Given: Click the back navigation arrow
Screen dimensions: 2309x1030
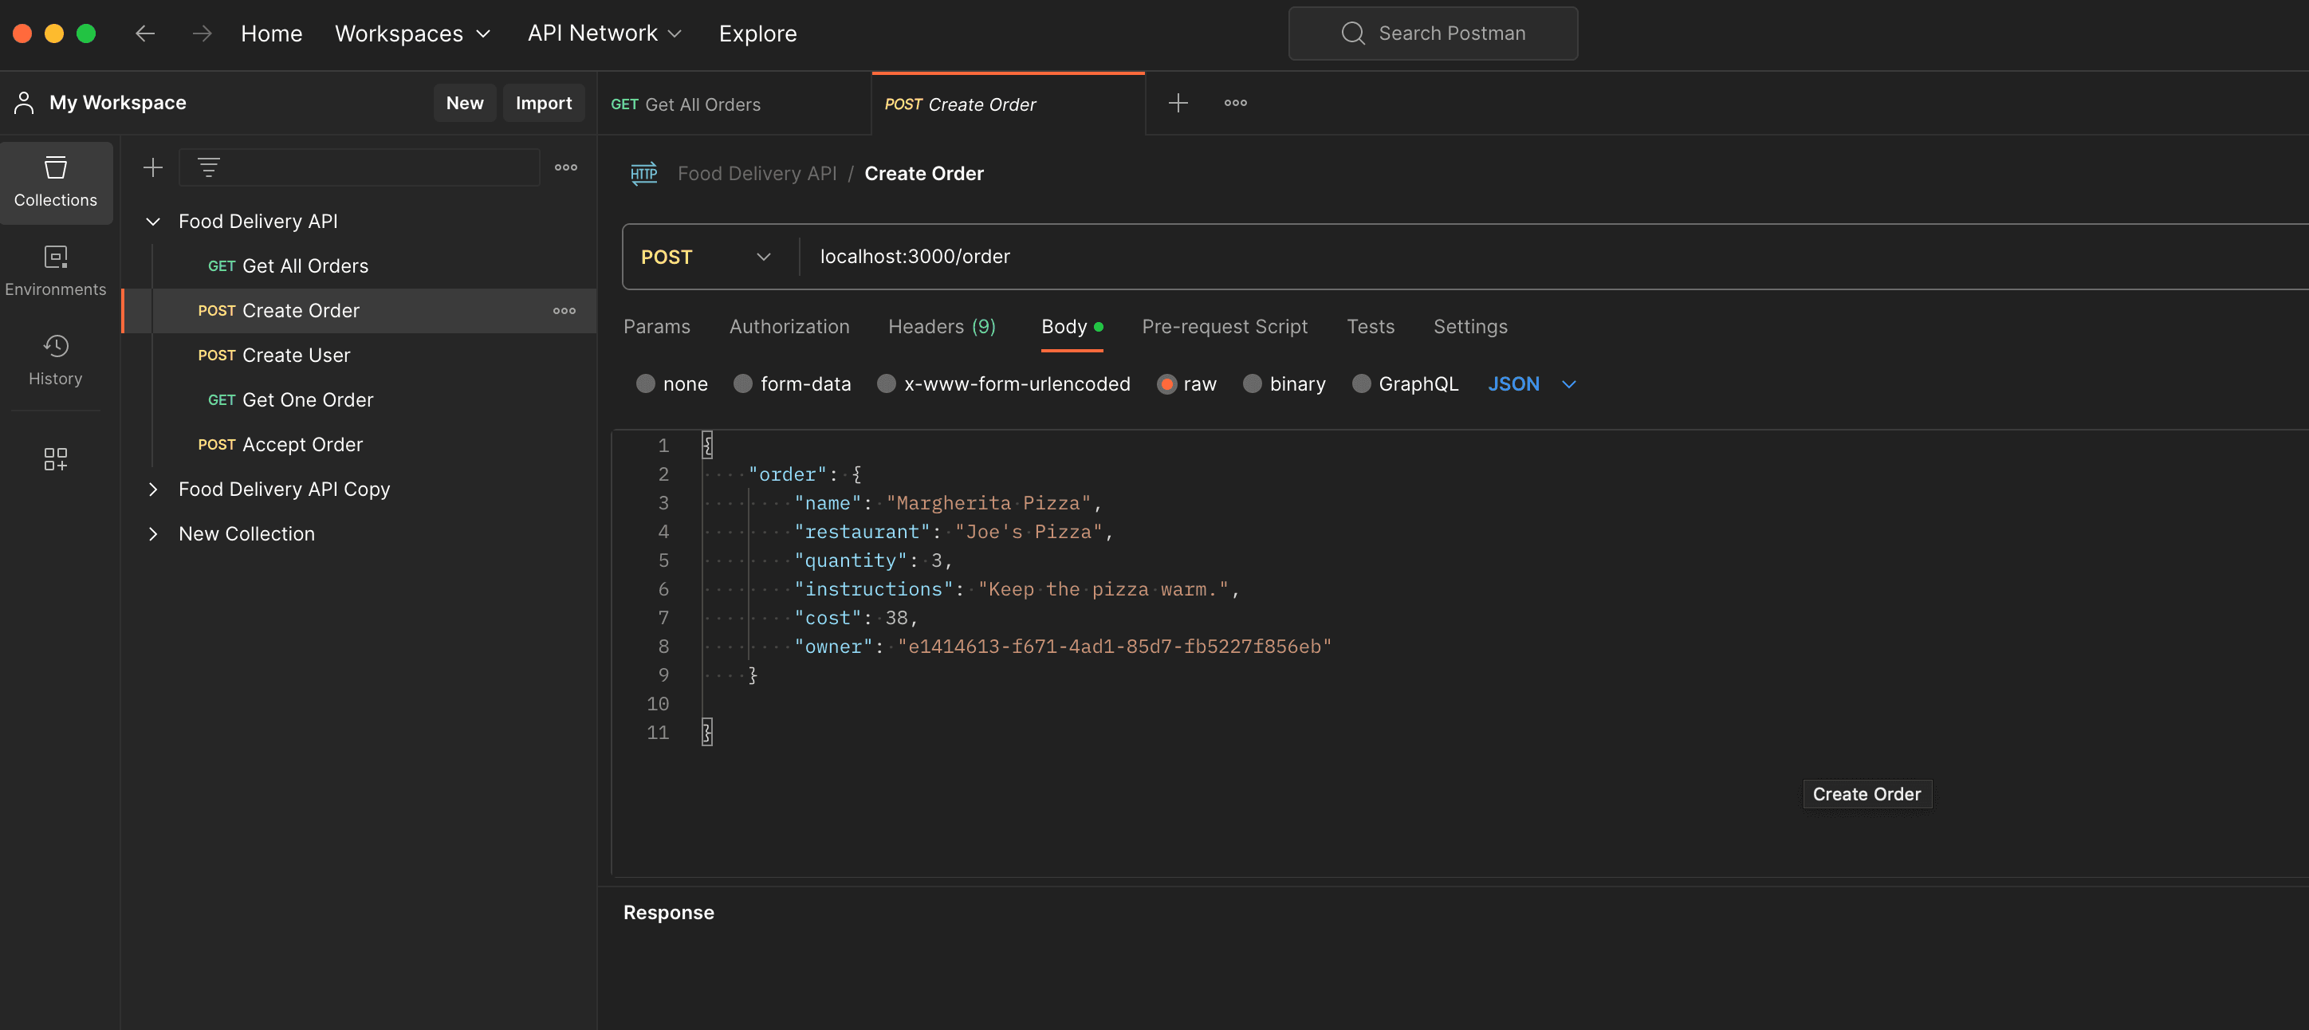Looking at the screenshot, I should pos(145,33).
